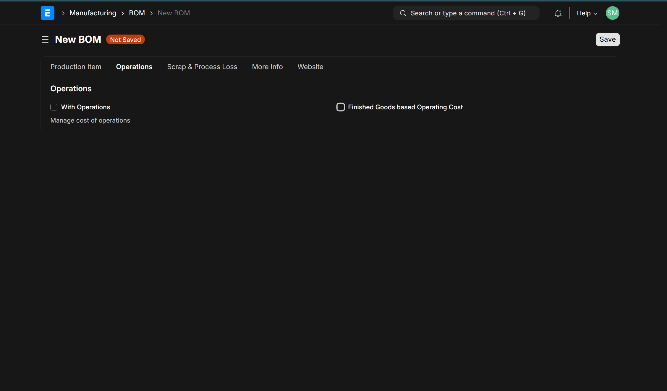The image size is (667, 391).
Task: Open the SM user avatar menu
Action: [x=612, y=13]
